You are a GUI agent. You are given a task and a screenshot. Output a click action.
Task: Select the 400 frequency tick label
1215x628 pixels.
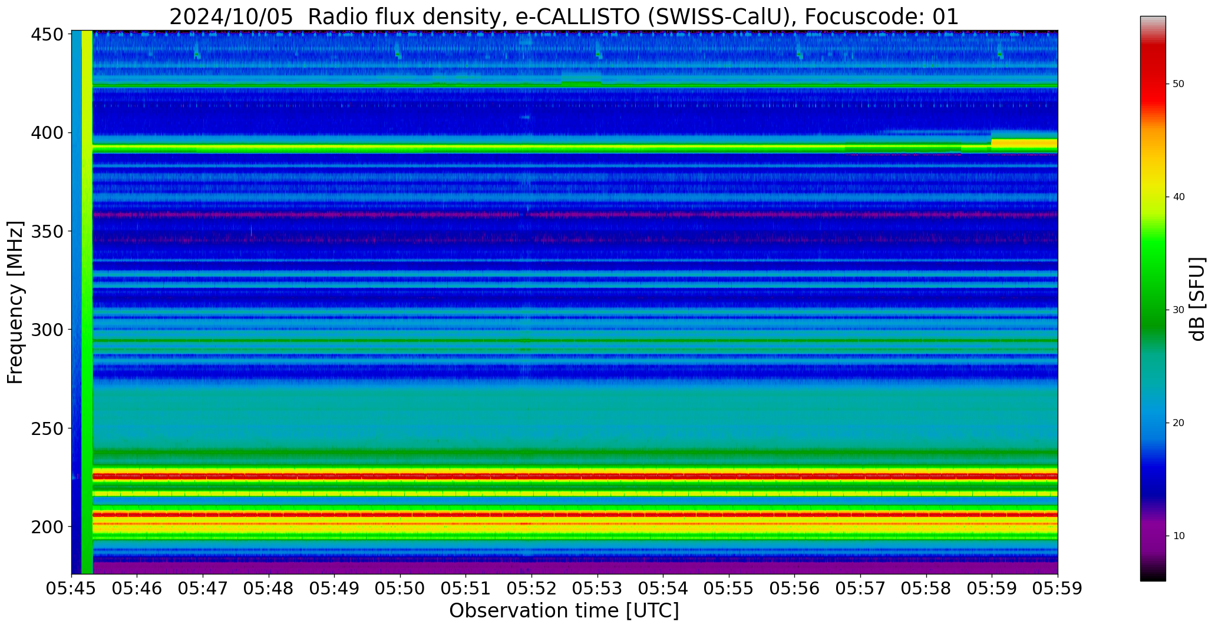coord(47,133)
